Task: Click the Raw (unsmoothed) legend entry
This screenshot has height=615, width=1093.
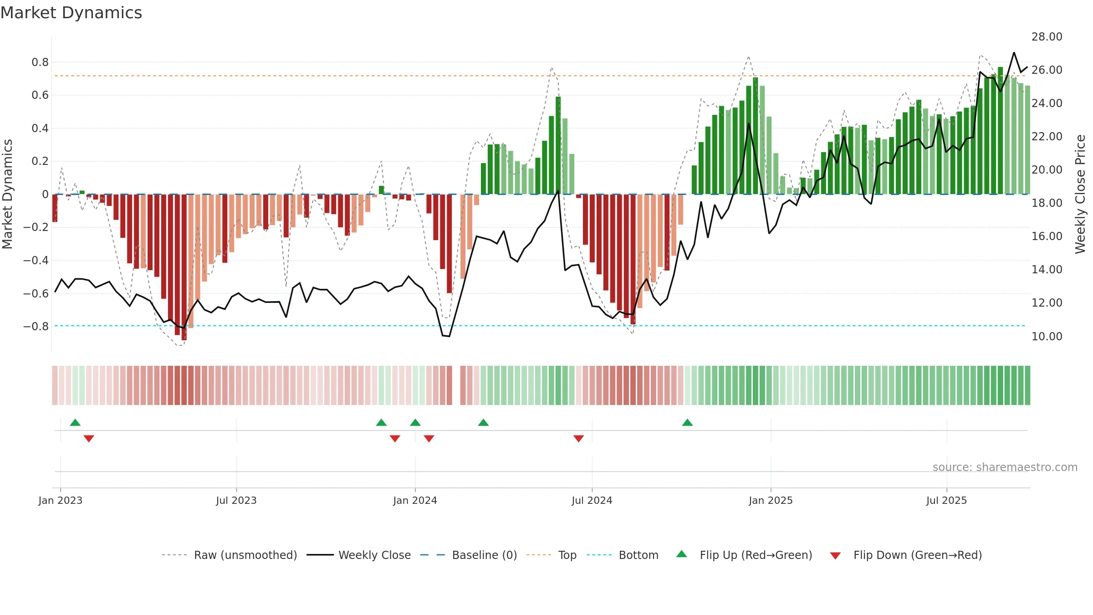Action: pyautogui.click(x=230, y=555)
